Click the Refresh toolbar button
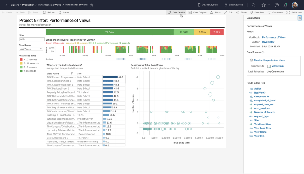This screenshot has height=174, width=304. [49, 12]
